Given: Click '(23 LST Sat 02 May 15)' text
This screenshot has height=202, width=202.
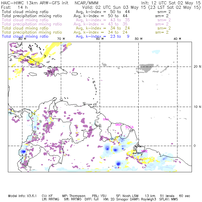Looking at the screenshot, I should pyautogui.click(x=174, y=7).
